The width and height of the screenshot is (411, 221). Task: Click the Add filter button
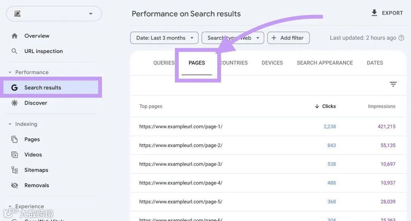(288, 38)
